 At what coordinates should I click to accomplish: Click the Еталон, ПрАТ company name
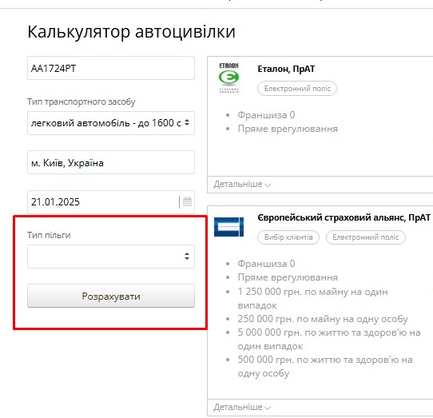[286, 69]
